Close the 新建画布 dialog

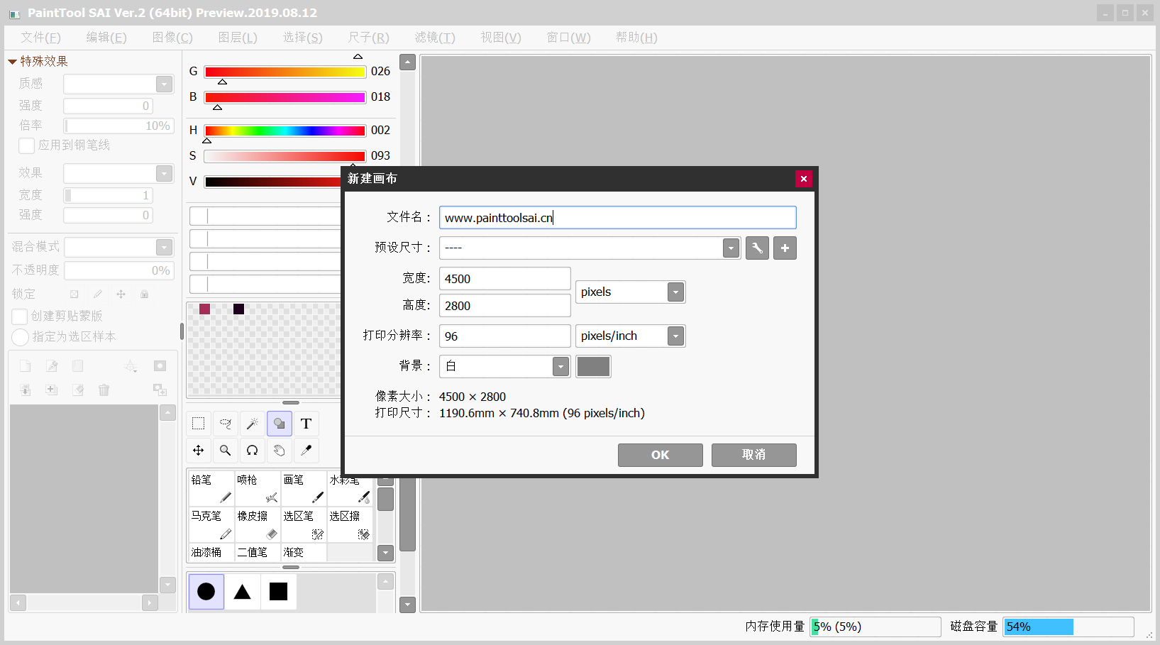pos(803,179)
